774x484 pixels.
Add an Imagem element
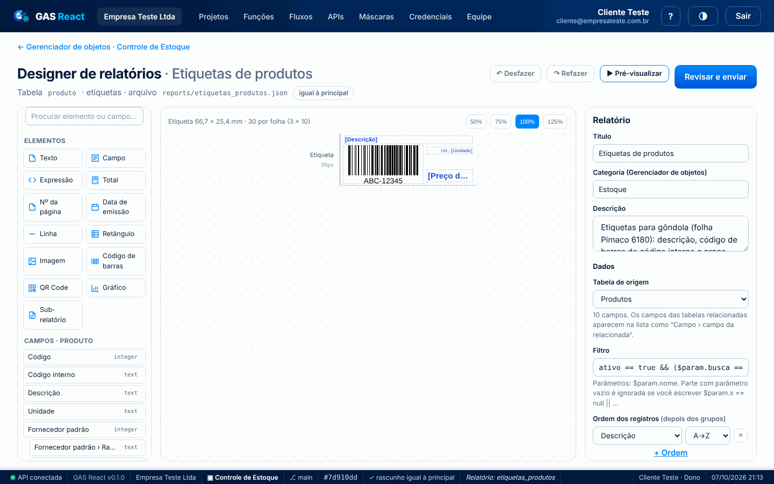click(53, 261)
